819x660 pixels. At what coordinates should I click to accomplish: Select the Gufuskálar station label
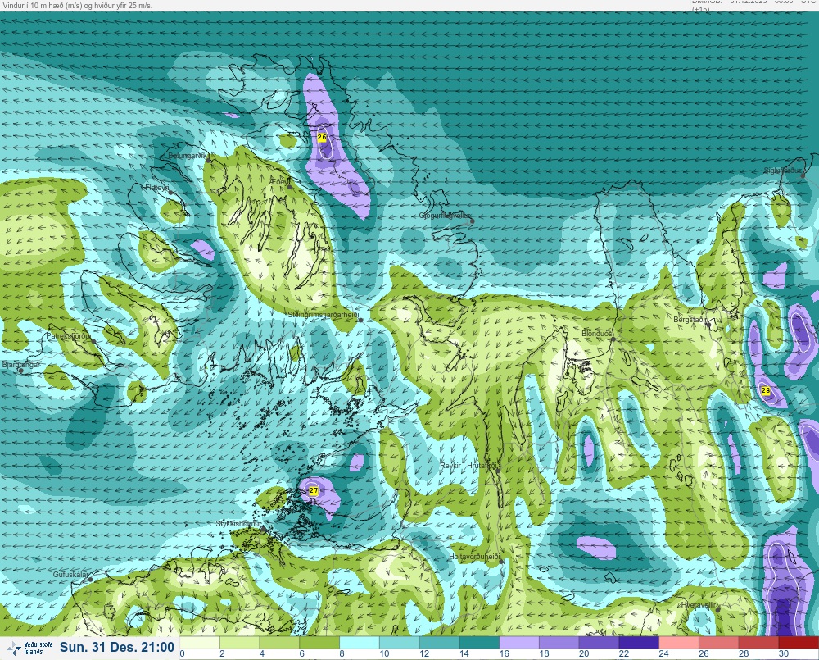70,574
